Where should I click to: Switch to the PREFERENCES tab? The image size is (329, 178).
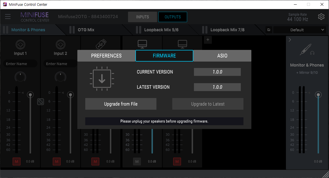(106, 56)
